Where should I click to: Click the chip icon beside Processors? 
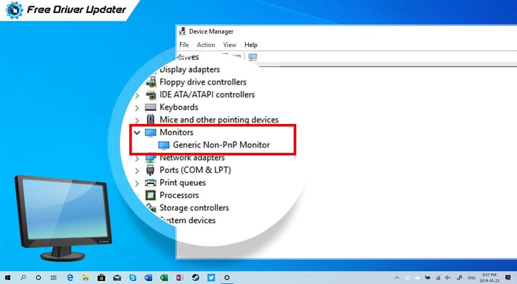tap(150, 195)
